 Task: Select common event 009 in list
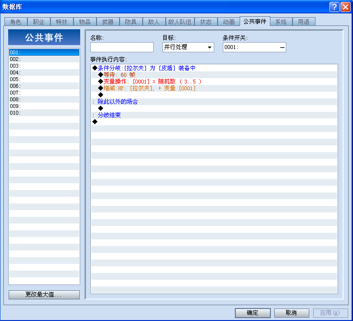(44, 106)
